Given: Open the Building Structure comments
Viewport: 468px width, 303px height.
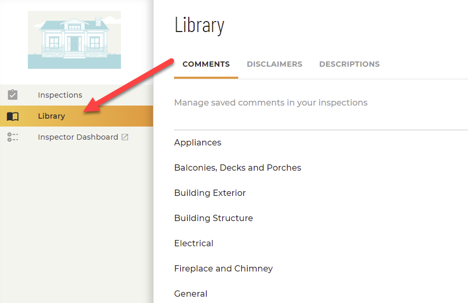Looking at the screenshot, I should [213, 218].
